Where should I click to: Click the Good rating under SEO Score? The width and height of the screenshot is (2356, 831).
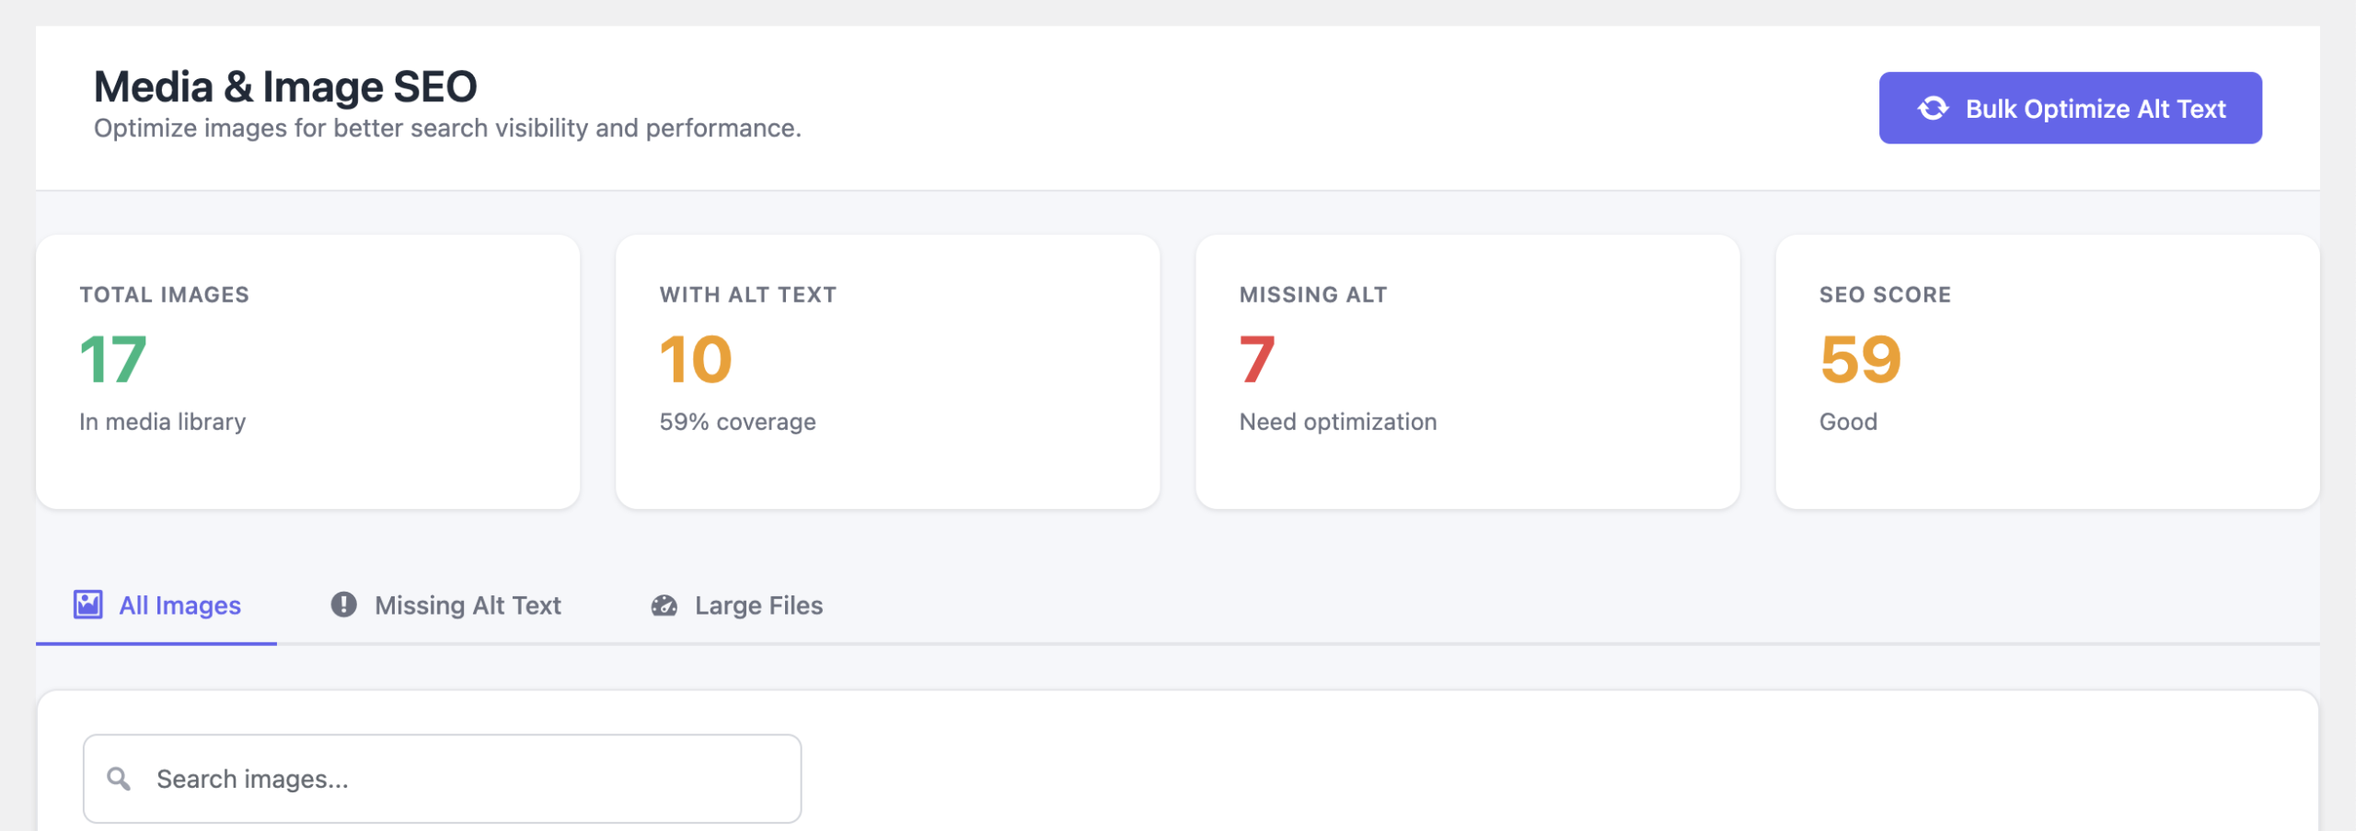(x=1848, y=421)
